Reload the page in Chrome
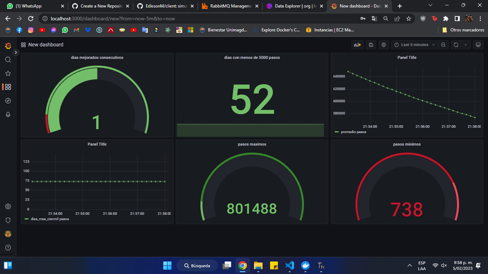The image size is (488, 274). tap(31, 19)
